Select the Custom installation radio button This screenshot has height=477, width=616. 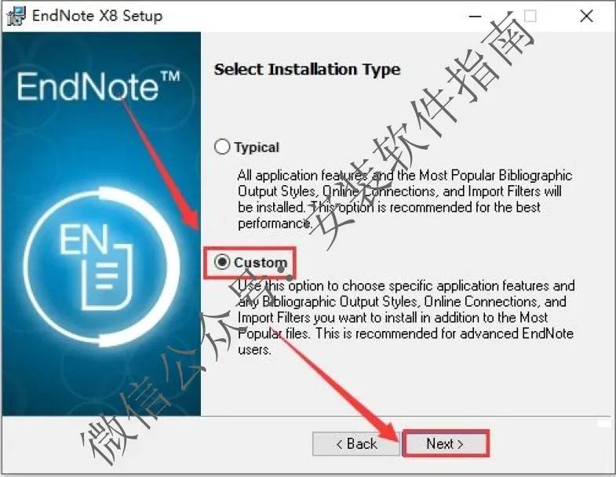(222, 262)
